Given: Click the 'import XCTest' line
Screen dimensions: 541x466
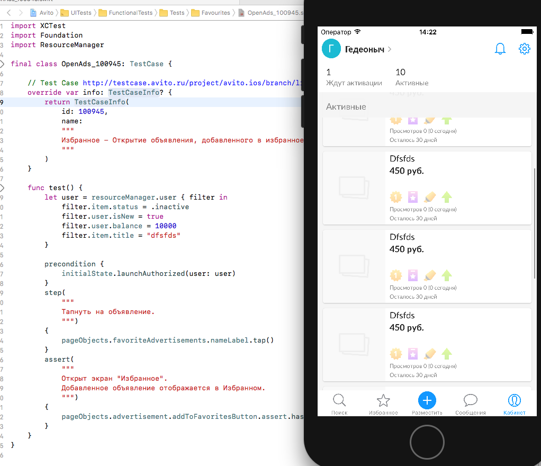Looking at the screenshot, I should 38,25.
